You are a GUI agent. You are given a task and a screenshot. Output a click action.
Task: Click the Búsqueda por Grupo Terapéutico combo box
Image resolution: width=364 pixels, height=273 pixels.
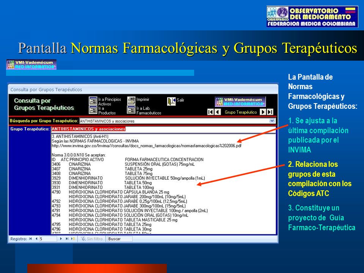(x=177, y=121)
